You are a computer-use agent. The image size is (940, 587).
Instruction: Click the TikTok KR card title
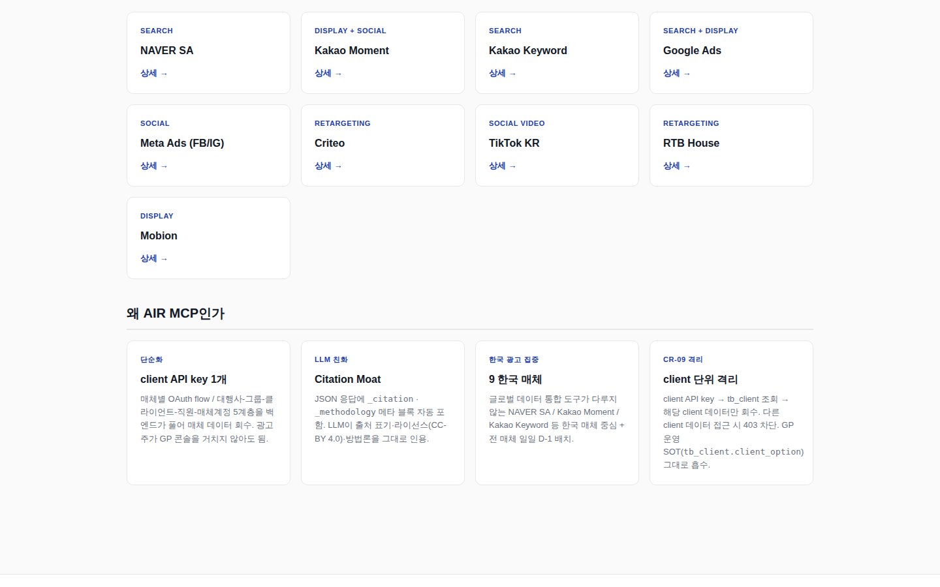click(x=514, y=143)
